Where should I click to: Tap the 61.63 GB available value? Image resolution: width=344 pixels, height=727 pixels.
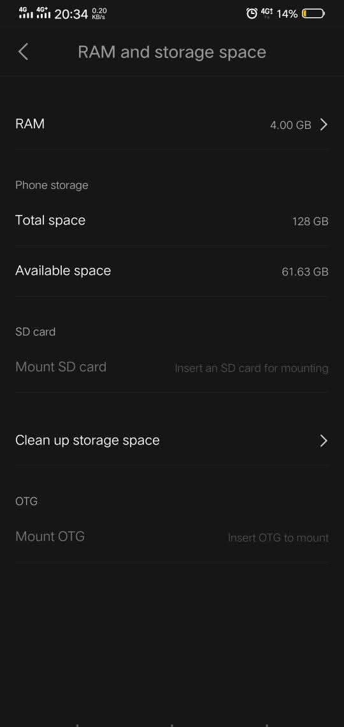point(305,272)
